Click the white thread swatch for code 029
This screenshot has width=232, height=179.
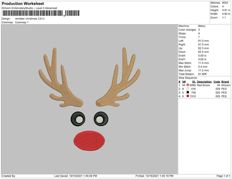pos(188,89)
